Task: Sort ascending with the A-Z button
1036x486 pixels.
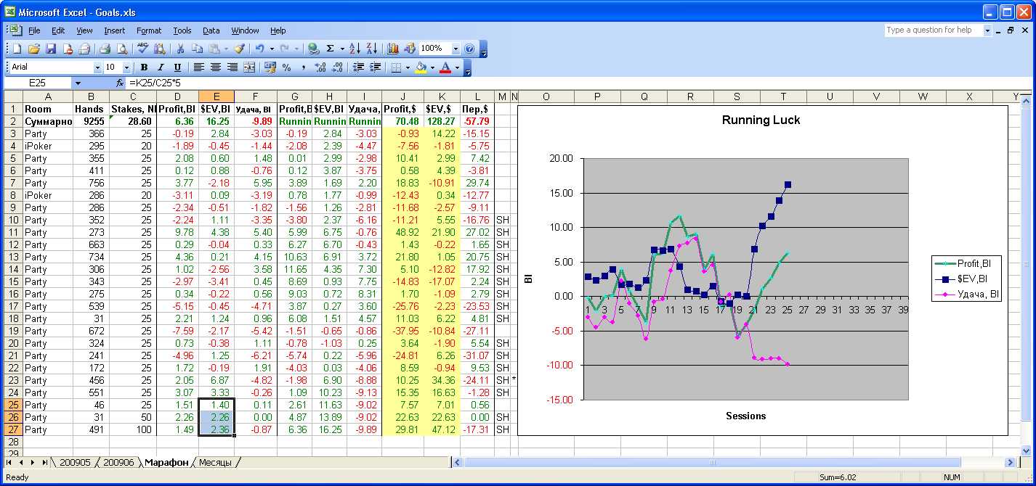Action: (x=355, y=49)
